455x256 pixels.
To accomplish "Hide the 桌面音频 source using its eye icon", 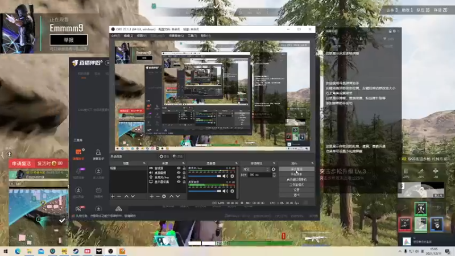I will pyautogui.click(x=179, y=173).
